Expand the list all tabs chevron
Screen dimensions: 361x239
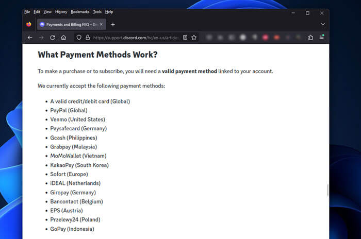click(x=323, y=24)
